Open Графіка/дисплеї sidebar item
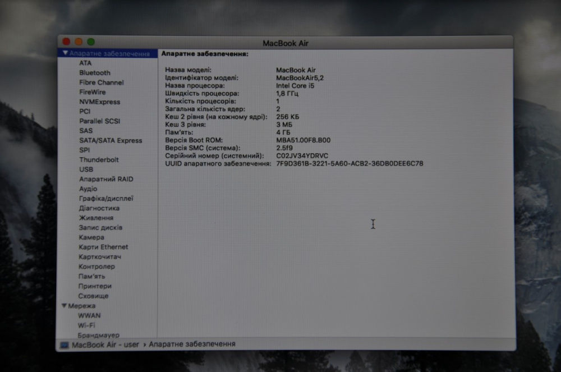This screenshot has width=561, height=372. pos(106,199)
